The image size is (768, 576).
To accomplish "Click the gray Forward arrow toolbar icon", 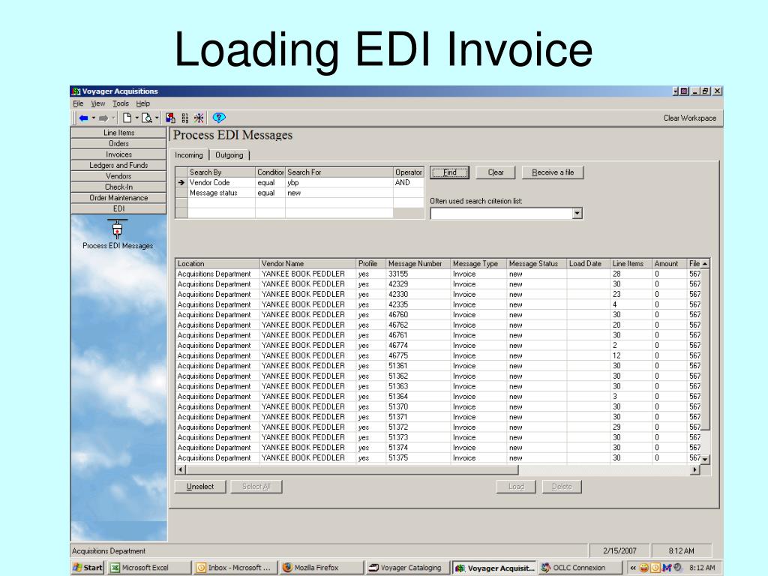I will pos(103,118).
